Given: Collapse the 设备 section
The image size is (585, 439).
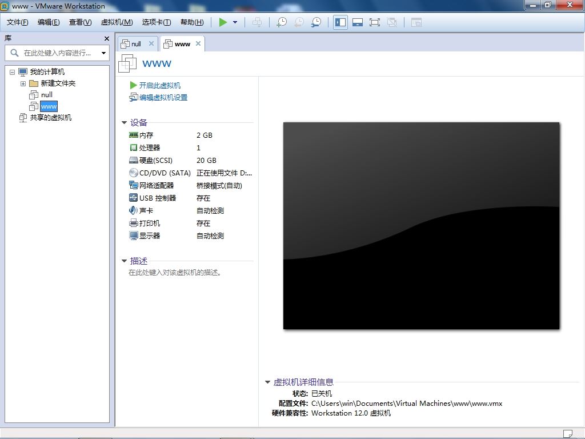Looking at the screenshot, I should [x=124, y=122].
